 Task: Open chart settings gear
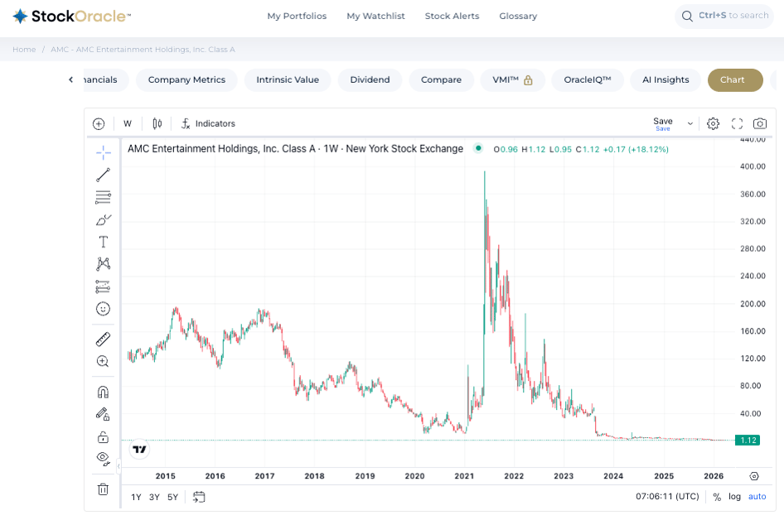pyautogui.click(x=713, y=123)
